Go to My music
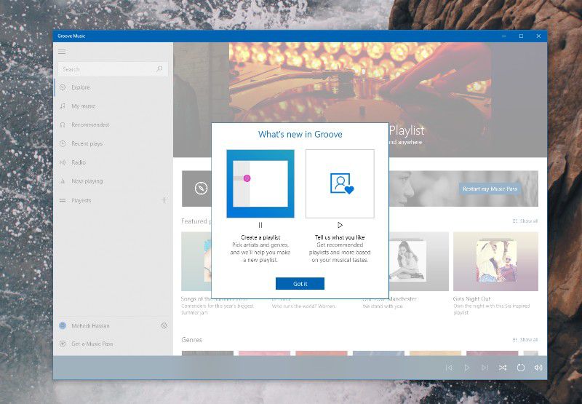The width and height of the screenshot is (582, 404). coord(113,106)
